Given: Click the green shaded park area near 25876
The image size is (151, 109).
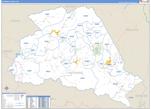Looking at the screenshot, I should [97, 49].
